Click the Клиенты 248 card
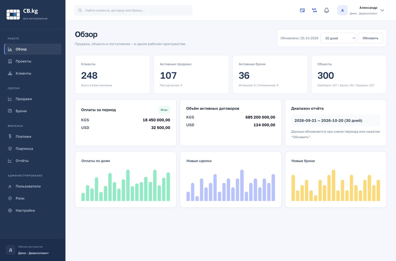This screenshot has height=261, width=396. point(112,74)
